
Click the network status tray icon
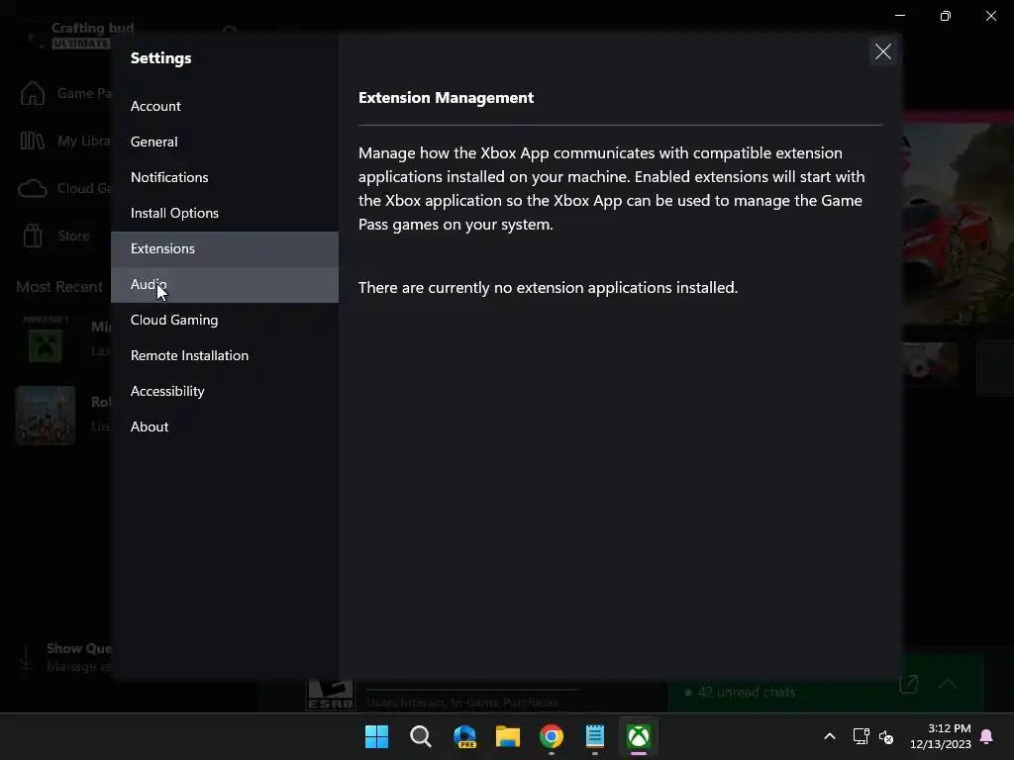coord(861,736)
